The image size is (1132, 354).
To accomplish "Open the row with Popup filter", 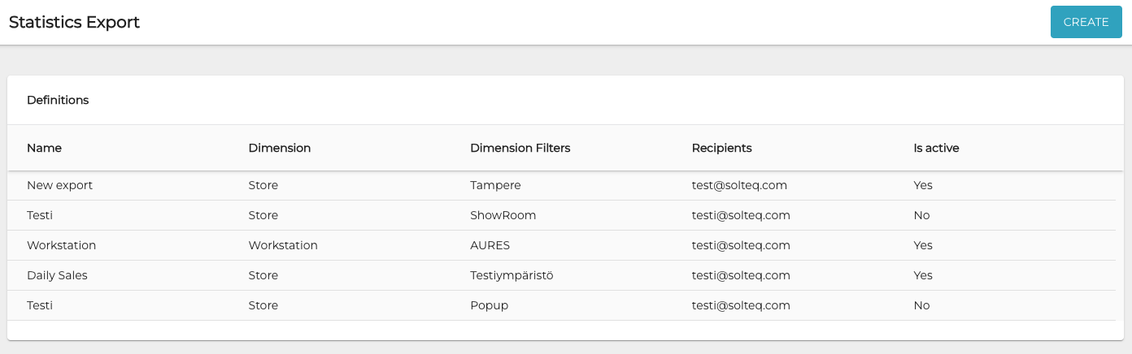I will coord(489,305).
